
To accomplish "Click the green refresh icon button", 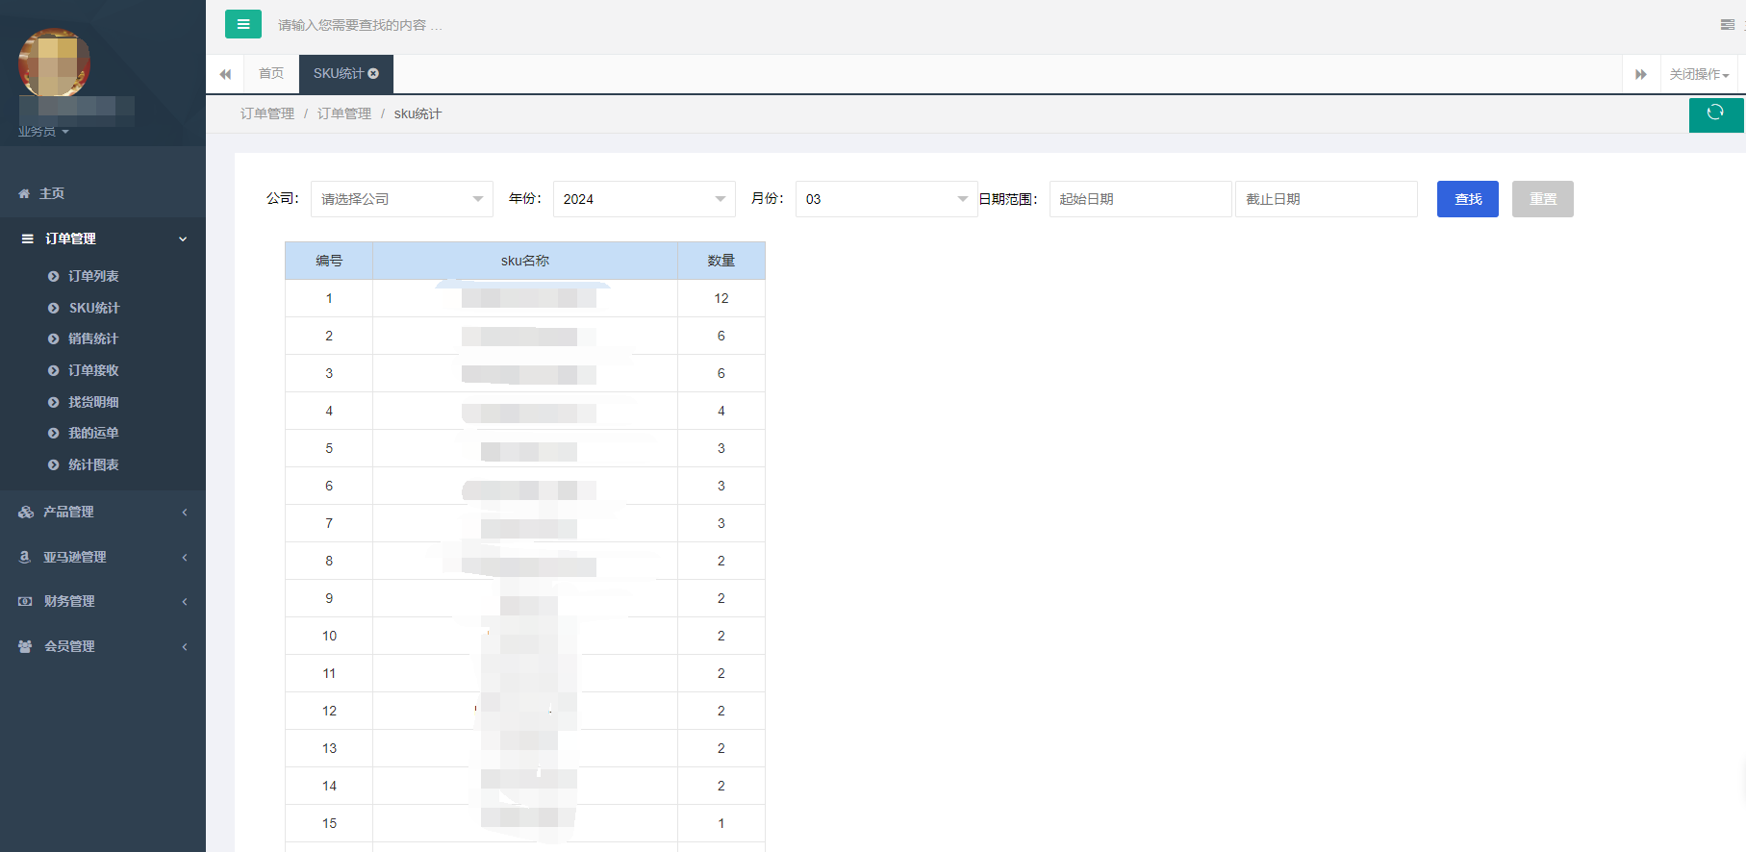I will [x=1715, y=113].
